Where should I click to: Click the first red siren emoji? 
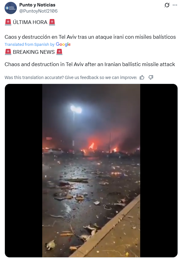pos(8,22)
